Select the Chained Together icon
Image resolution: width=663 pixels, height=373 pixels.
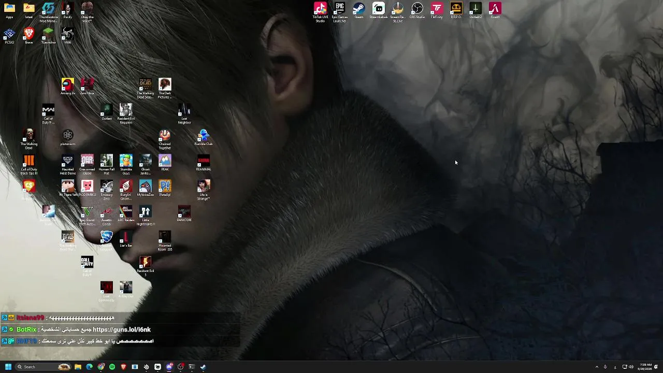point(165,139)
